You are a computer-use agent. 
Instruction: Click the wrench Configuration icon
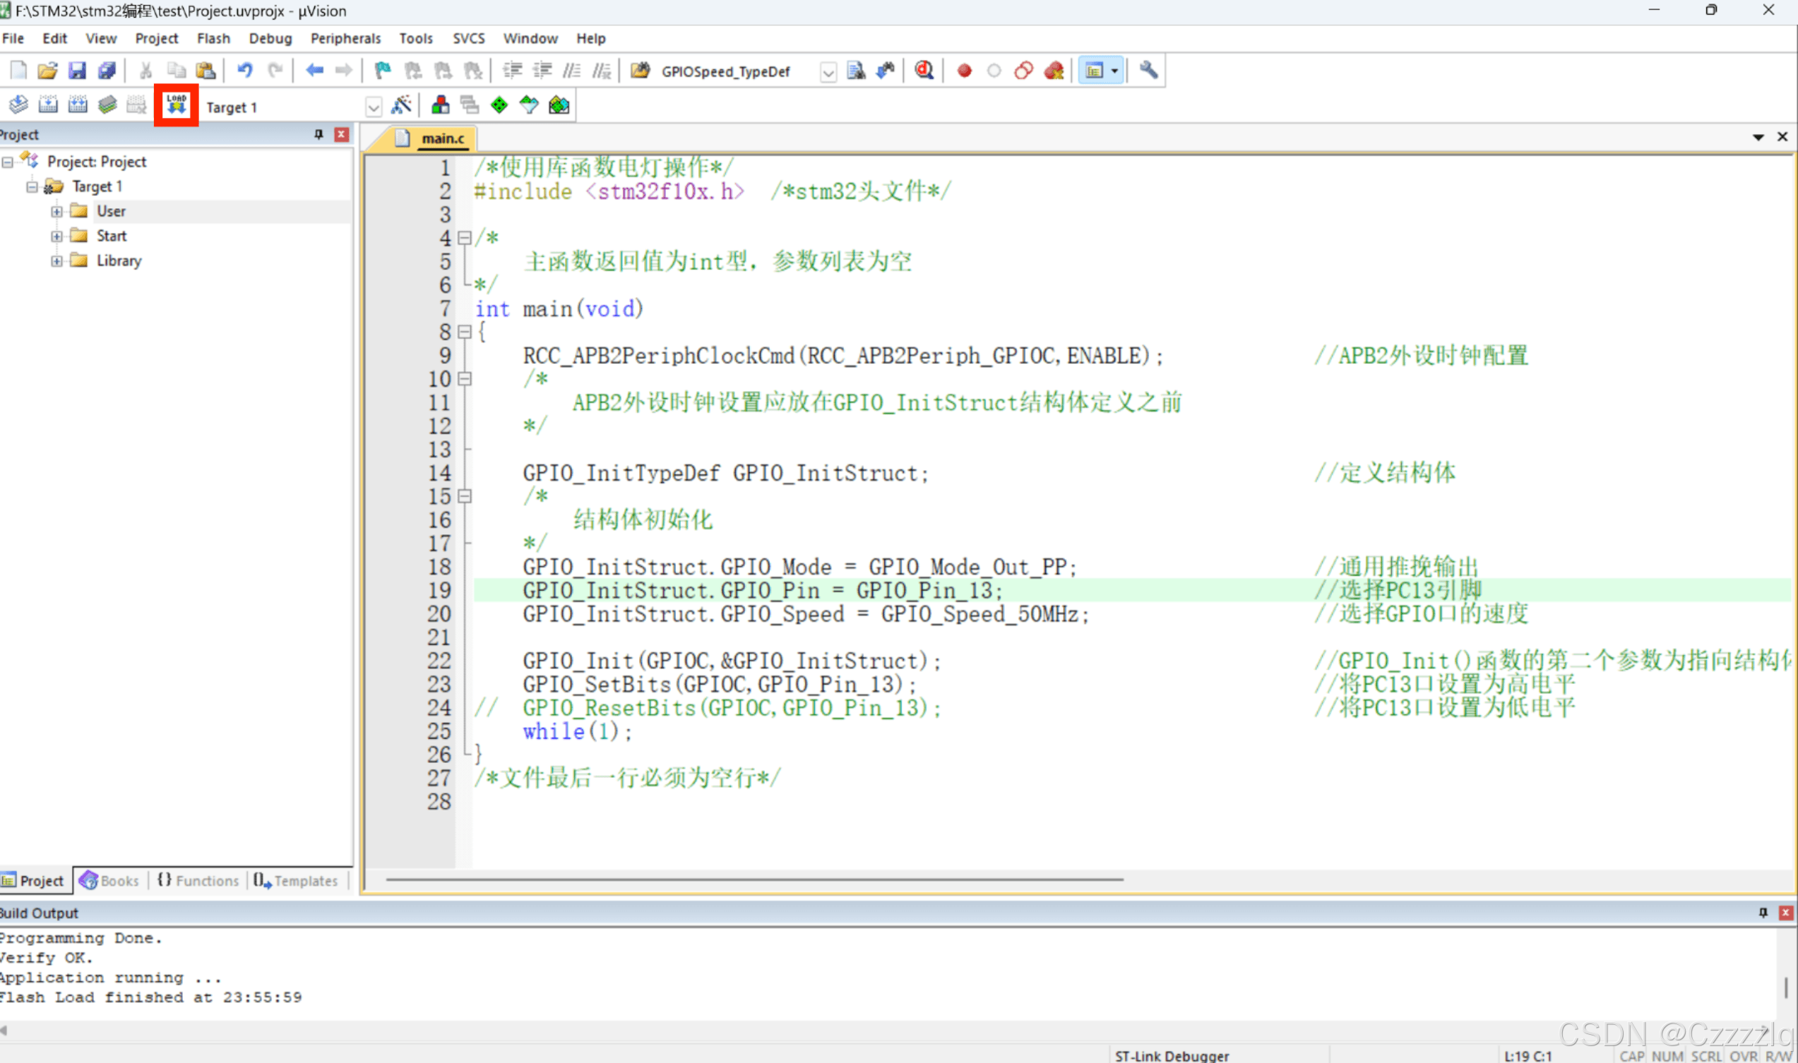pyautogui.click(x=1148, y=70)
